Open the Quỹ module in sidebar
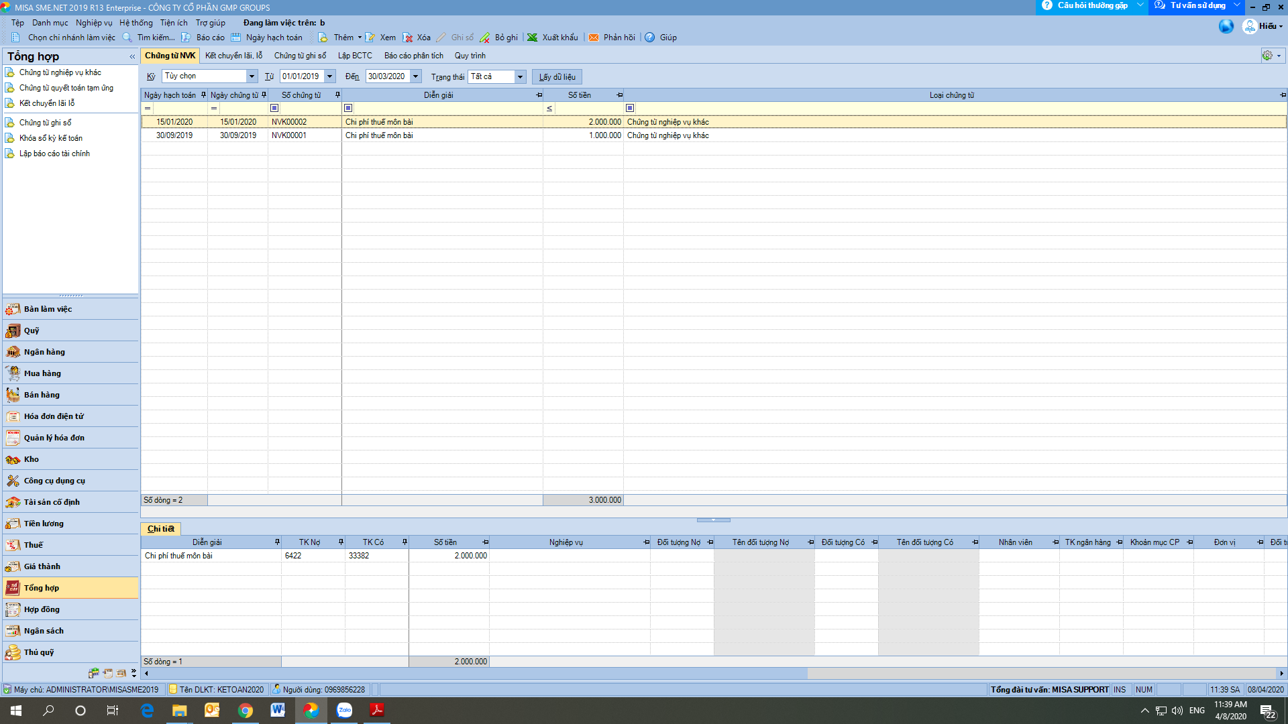Viewport: 1288px width, 724px height. (32, 330)
